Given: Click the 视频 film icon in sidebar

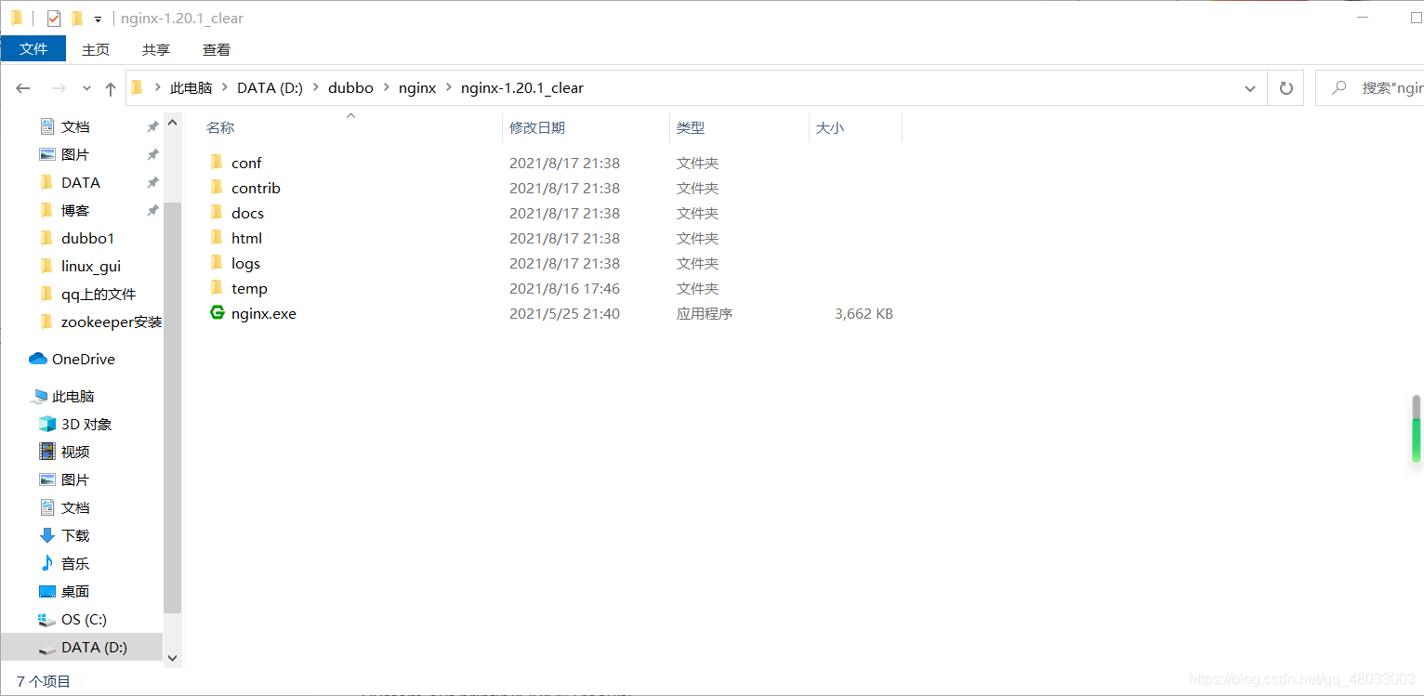Looking at the screenshot, I should click(x=47, y=452).
